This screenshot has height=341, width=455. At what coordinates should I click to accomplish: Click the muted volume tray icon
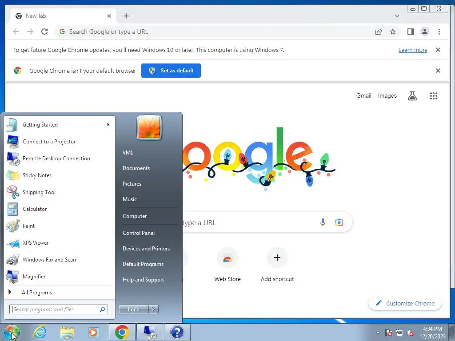(410, 333)
